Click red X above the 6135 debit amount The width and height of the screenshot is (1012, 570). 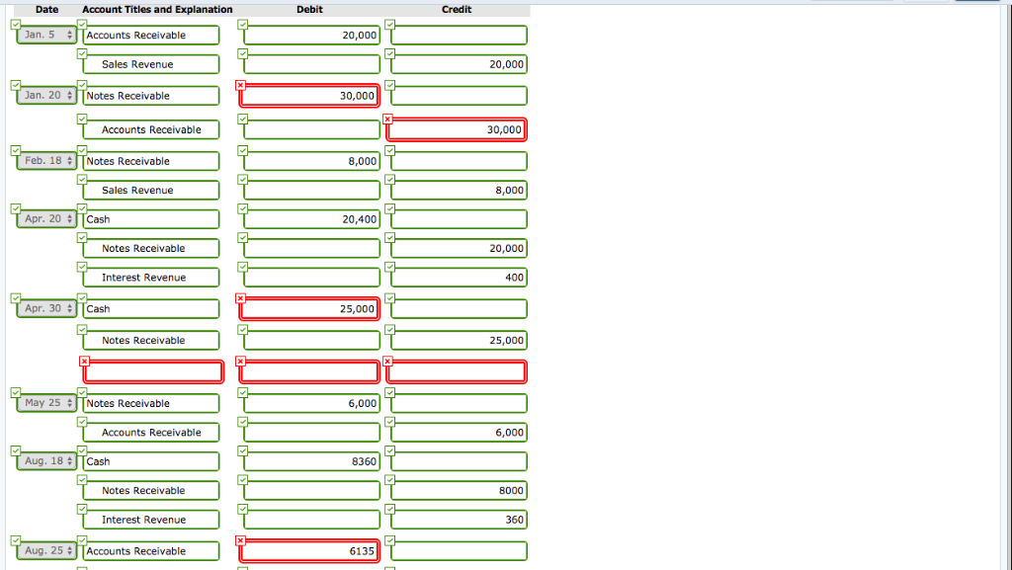click(x=240, y=541)
